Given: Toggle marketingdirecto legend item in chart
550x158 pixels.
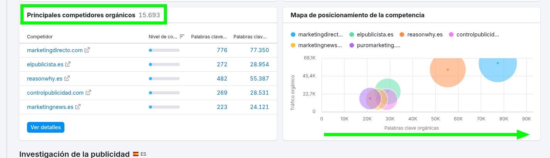Looking at the screenshot, I should [x=317, y=35].
